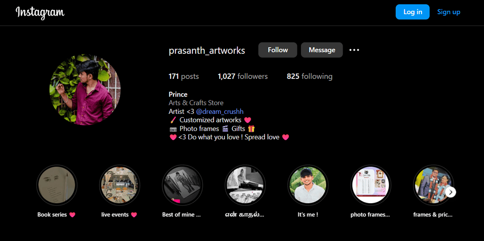The height and width of the screenshot is (241, 484).
Task: Follow prasanth_artworks
Action: click(278, 50)
